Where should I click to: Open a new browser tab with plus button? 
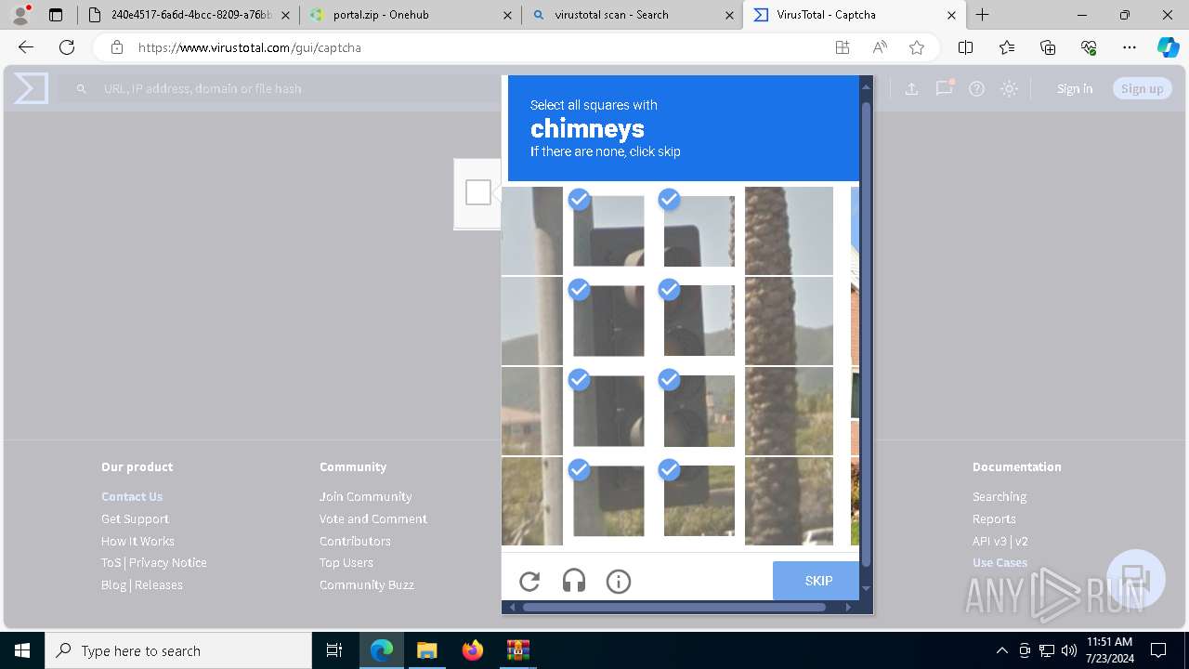click(982, 15)
